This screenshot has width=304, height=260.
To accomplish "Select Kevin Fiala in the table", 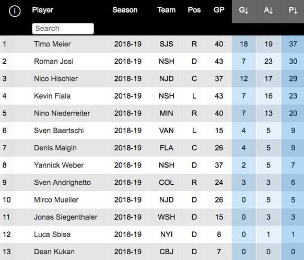I will [x=152, y=96].
